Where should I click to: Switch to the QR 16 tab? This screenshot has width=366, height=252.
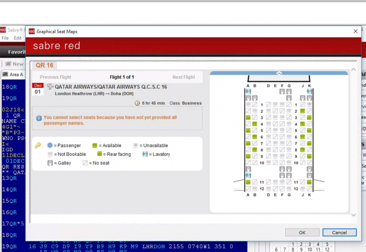pos(44,65)
